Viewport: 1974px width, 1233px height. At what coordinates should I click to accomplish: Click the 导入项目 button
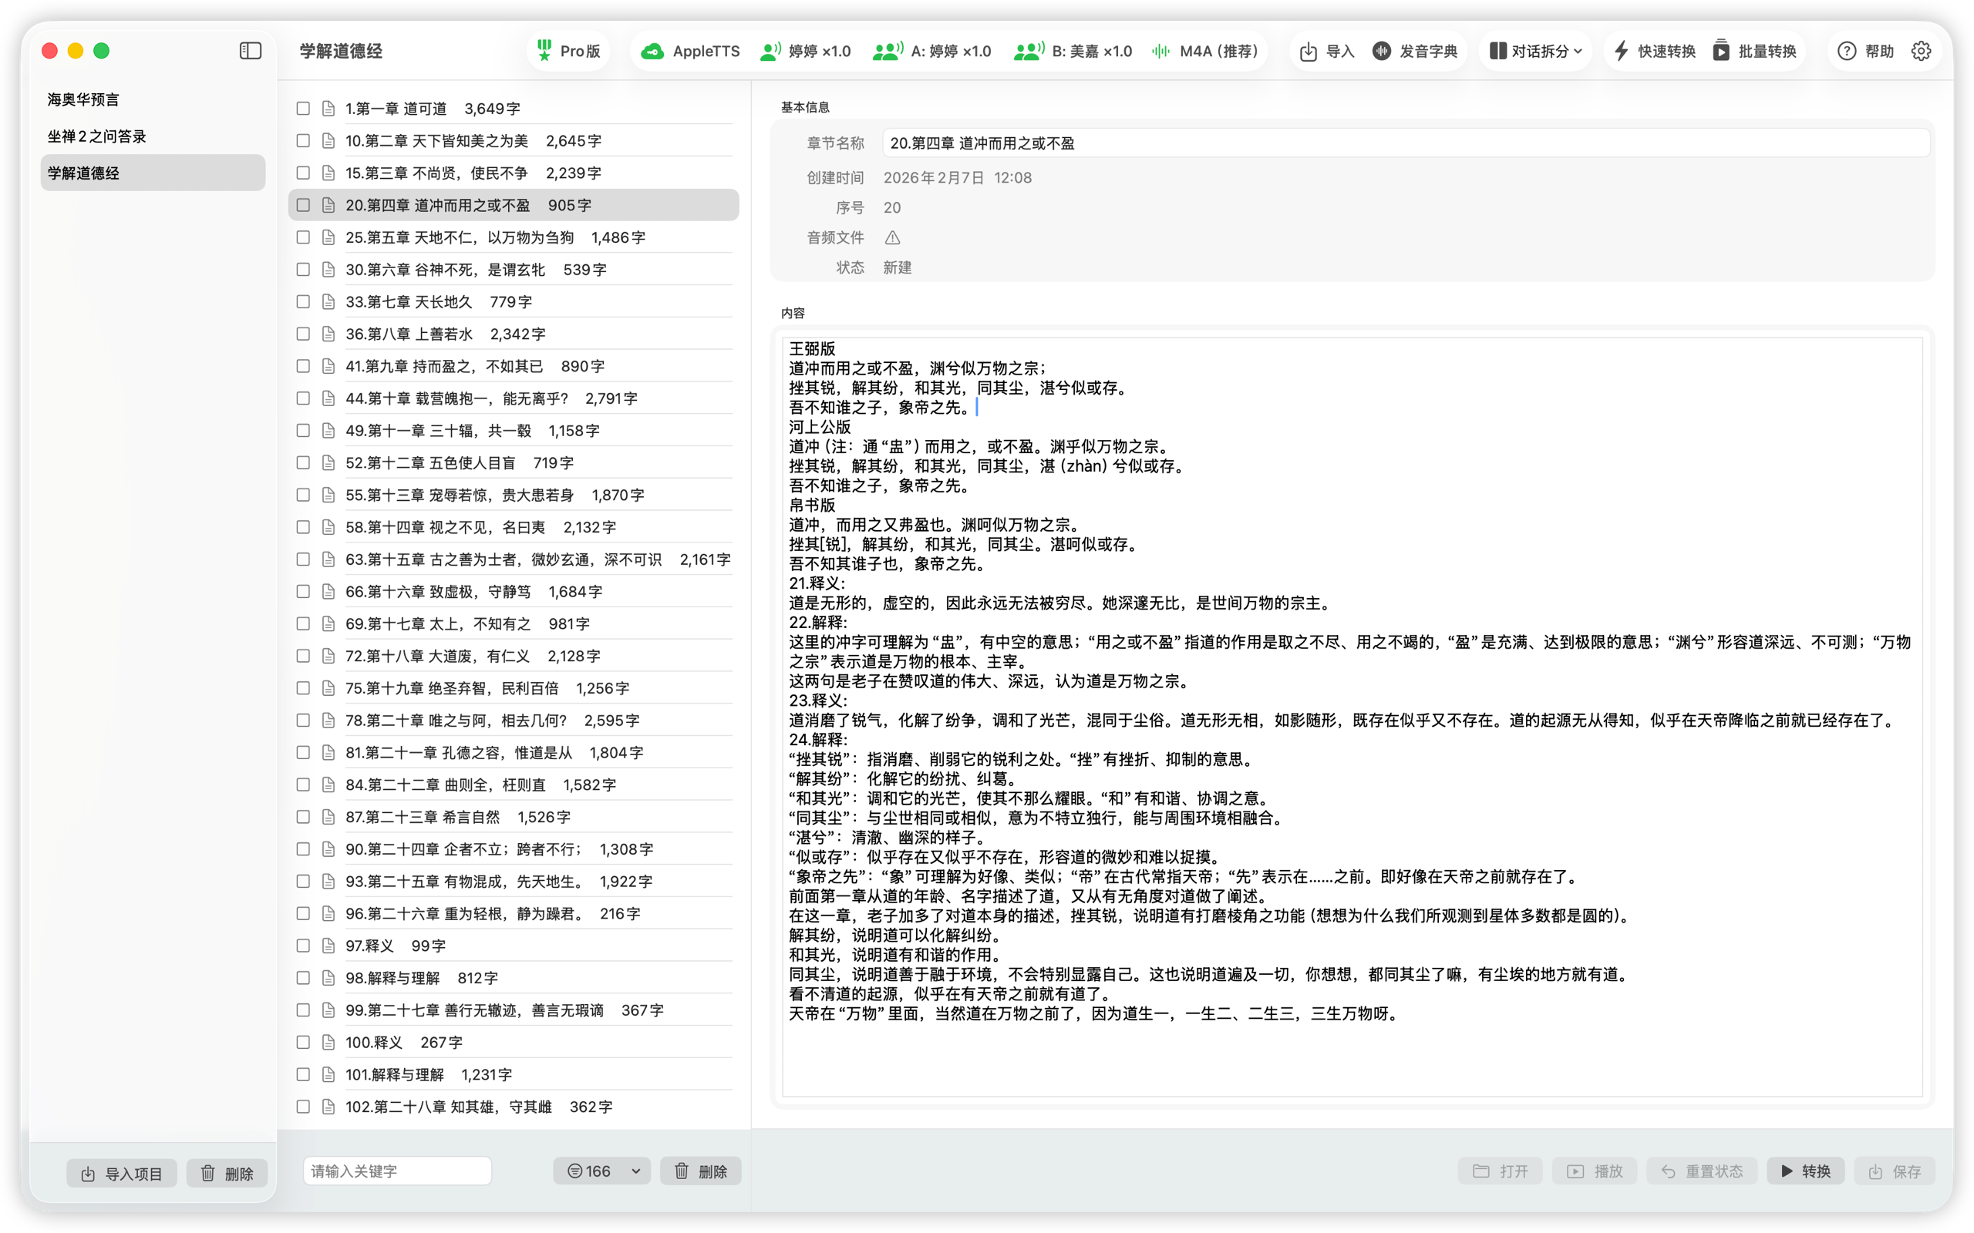pos(122,1173)
